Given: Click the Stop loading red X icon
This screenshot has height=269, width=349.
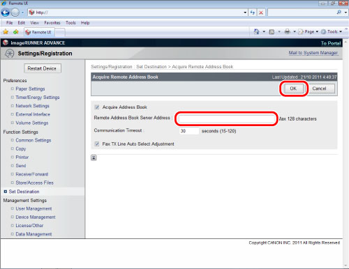Looking at the screenshot, I should (261, 13).
